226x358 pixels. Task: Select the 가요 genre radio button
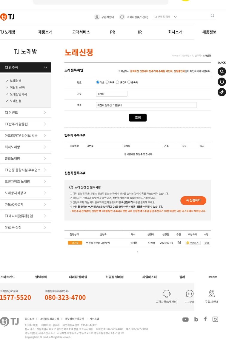pos(98,82)
